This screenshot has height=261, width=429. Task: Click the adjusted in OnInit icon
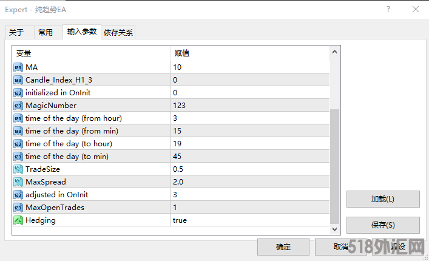[18, 195]
